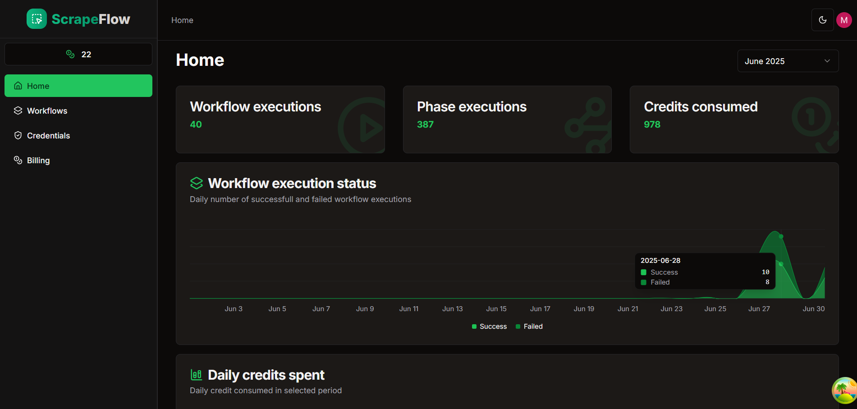
Task: Click the Workflow executions stat card
Action: (280, 119)
